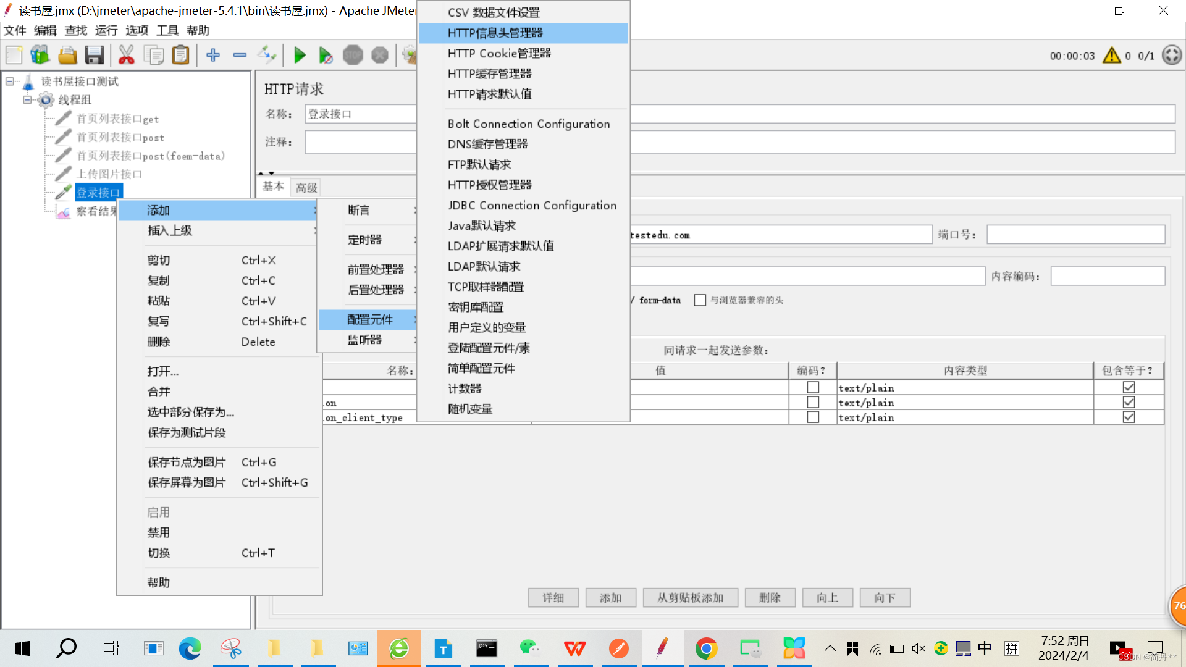Open the Windows Start menu
Image resolution: width=1186 pixels, height=667 pixels.
pyautogui.click(x=22, y=648)
